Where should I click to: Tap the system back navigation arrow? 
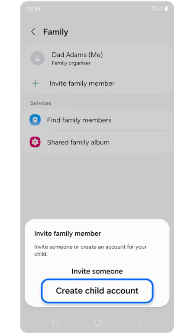coord(140,322)
